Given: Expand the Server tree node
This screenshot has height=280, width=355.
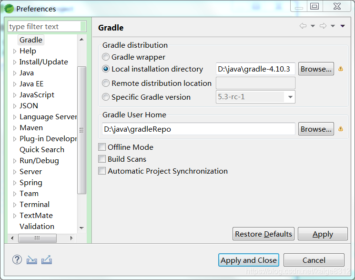Looking at the screenshot, I should (x=15, y=172).
